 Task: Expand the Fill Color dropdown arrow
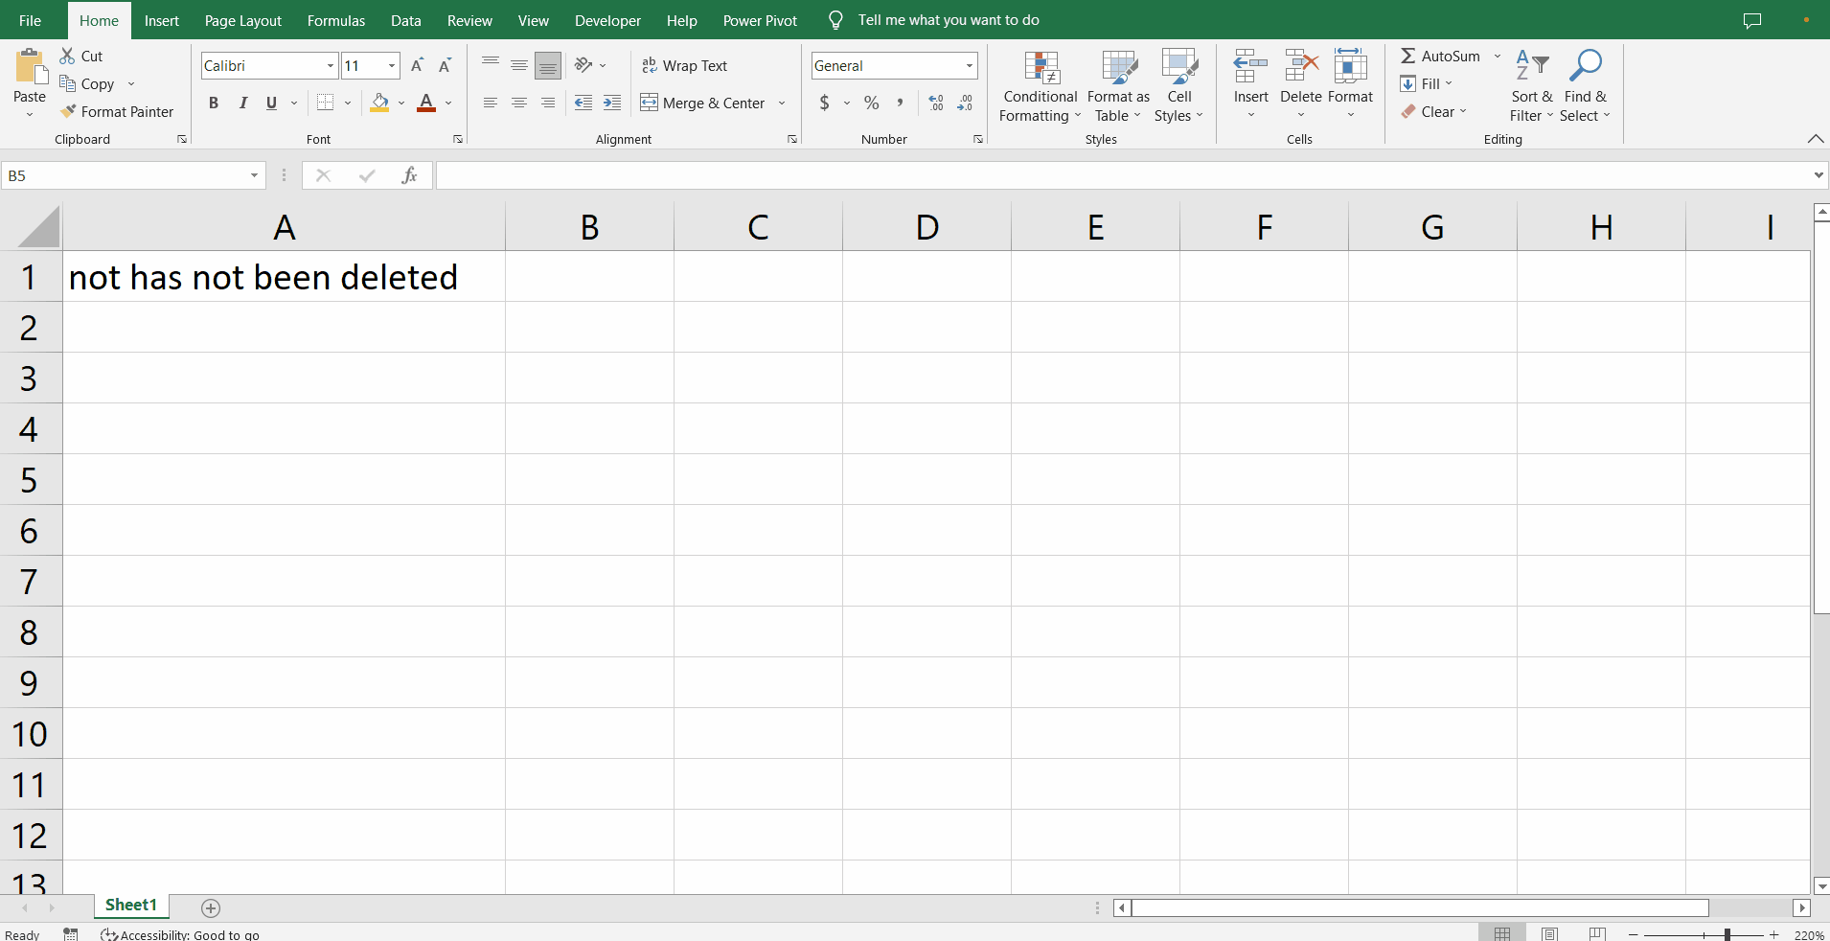[x=400, y=103]
